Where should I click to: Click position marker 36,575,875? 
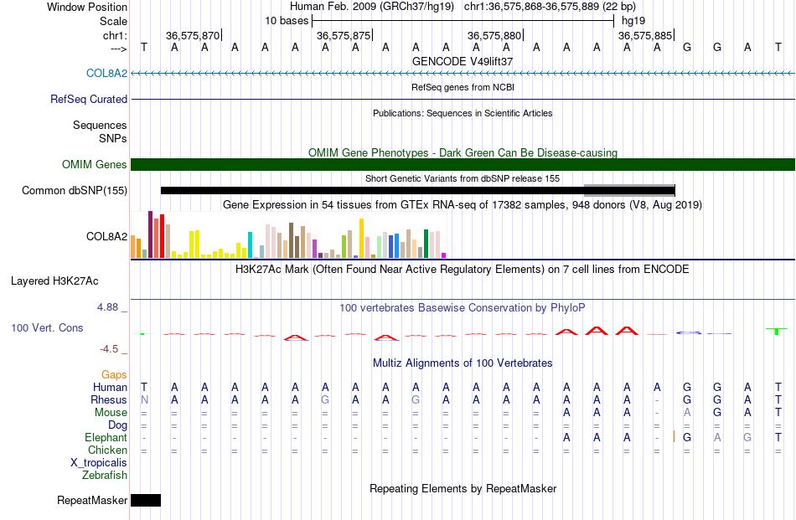[x=344, y=35]
